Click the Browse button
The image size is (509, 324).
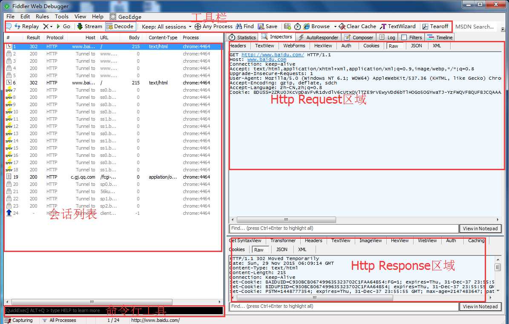coord(317,26)
